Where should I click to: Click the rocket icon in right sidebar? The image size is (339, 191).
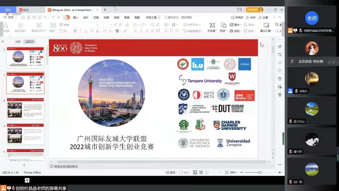point(280,47)
